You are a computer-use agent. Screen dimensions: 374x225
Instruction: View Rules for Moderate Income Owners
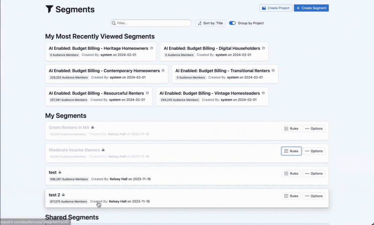[x=291, y=151]
